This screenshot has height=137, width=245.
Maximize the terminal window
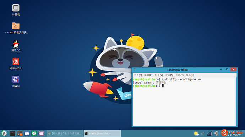(227, 69)
